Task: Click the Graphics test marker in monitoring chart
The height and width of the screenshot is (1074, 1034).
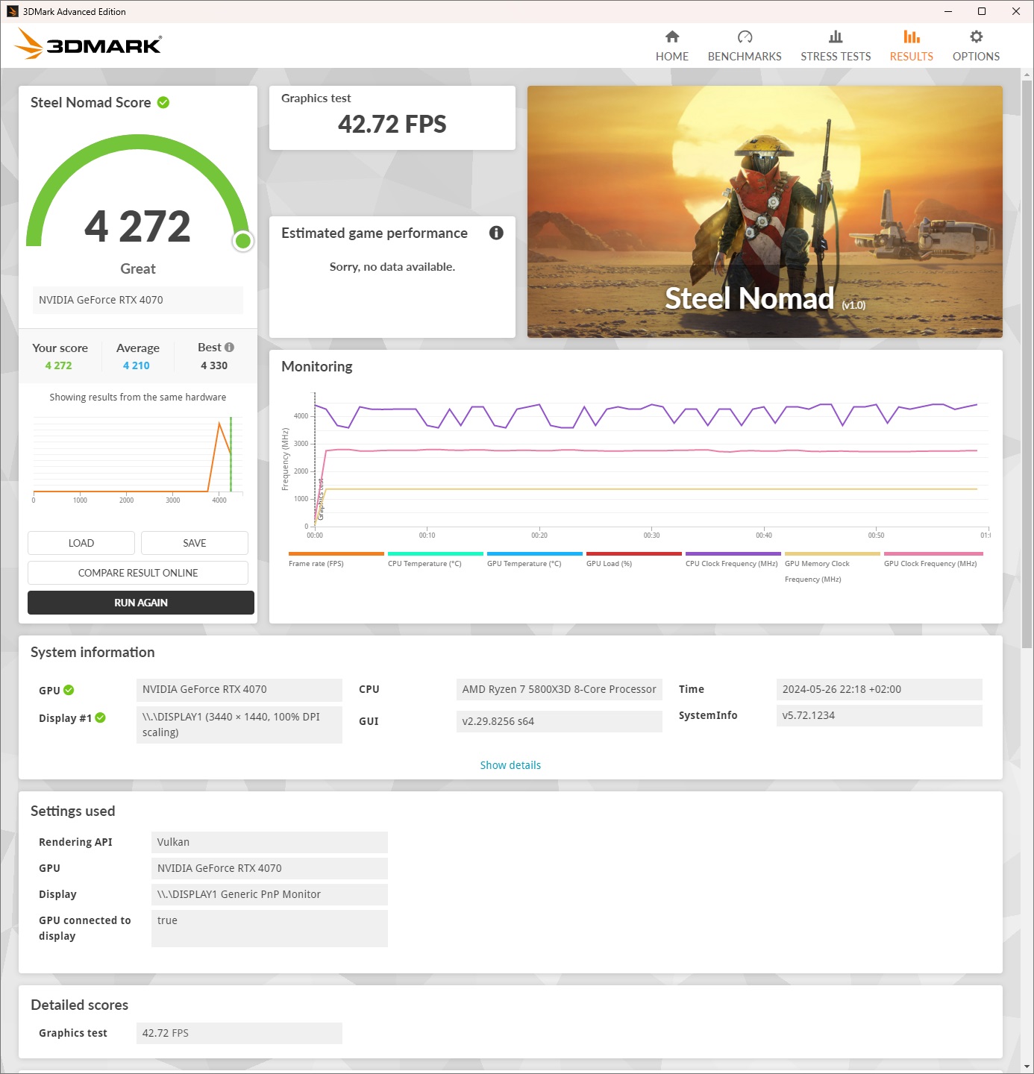Action: (320, 499)
